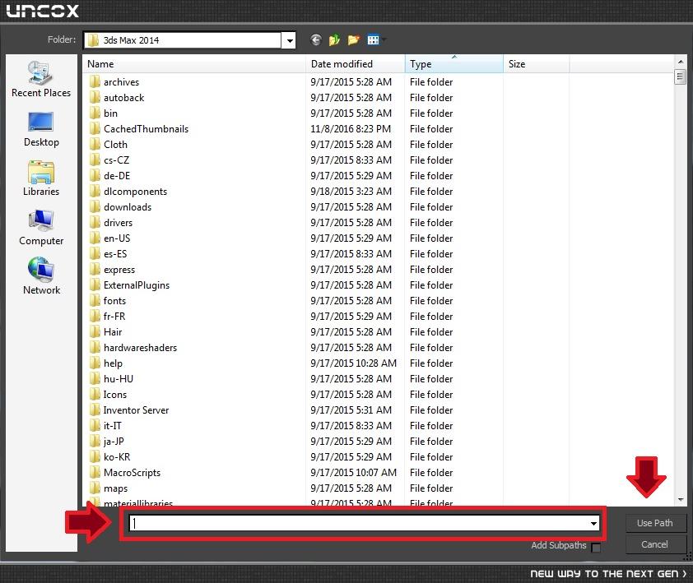Sort by the Size column
The height and width of the screenshot is (583, 693).
[x=536, y=64]
